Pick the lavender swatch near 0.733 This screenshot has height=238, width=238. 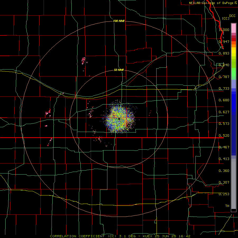point(234,84)
